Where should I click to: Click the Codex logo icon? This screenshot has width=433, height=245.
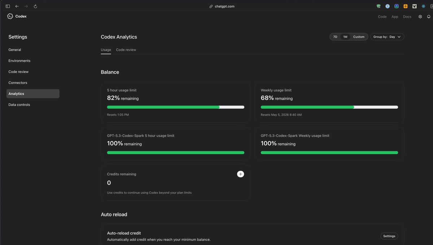(10, 16)
